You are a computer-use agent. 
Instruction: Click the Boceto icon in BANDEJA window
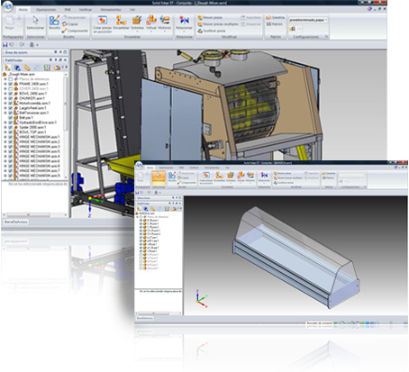(172, 177)
